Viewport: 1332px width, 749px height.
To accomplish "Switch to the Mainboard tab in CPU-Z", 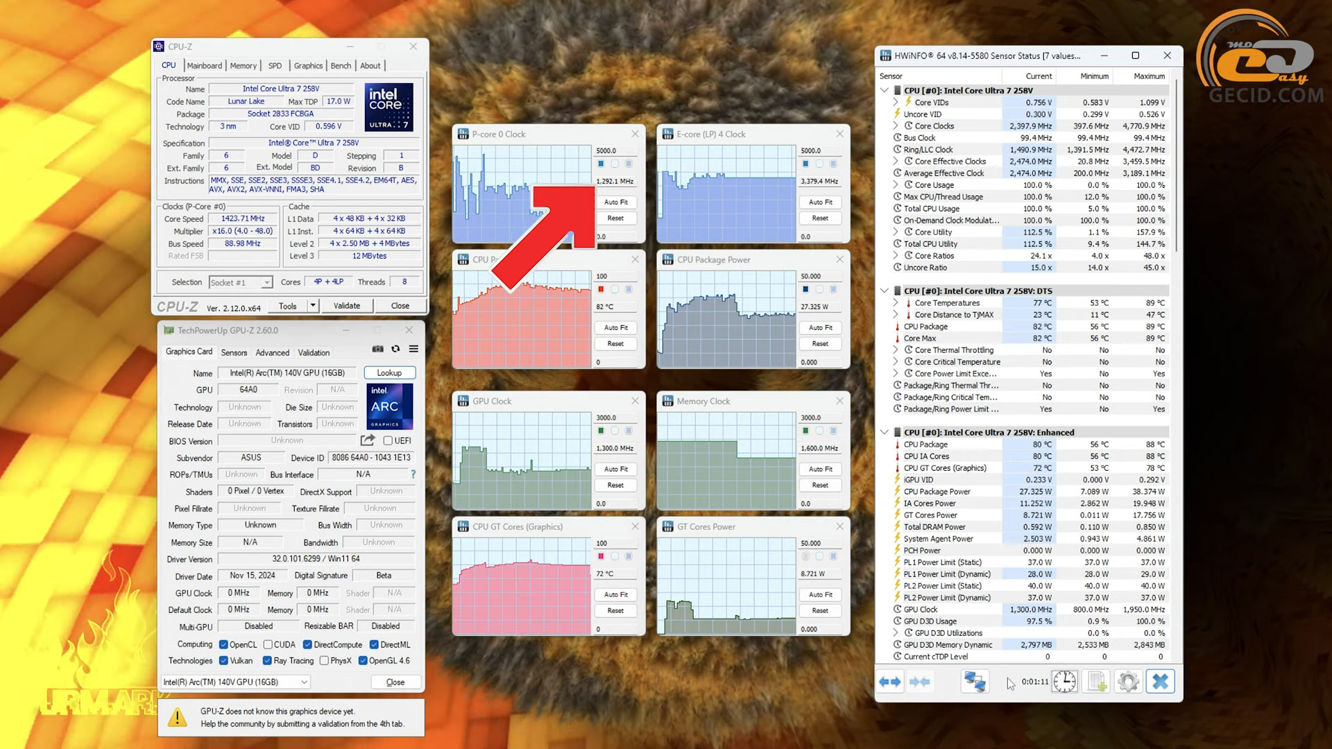I will pyautogui.click(x=205, y=65).
